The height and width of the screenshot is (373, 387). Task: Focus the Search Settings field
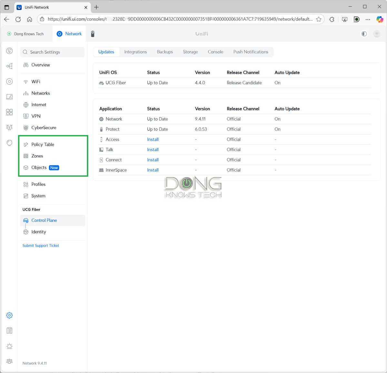click(53, 52)
